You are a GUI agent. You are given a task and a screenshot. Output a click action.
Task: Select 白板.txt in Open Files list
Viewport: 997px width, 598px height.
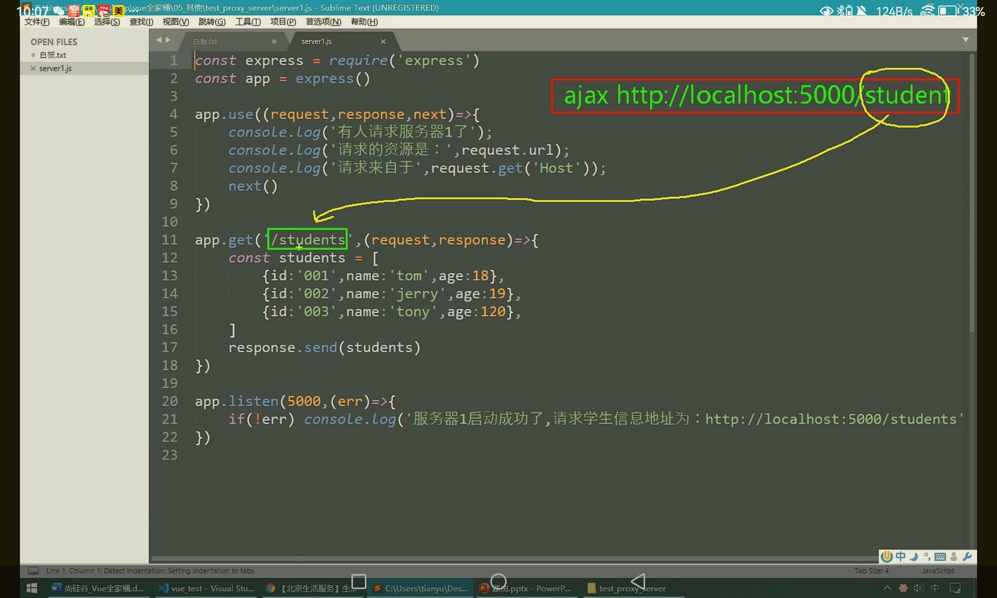tap(52, 55)
